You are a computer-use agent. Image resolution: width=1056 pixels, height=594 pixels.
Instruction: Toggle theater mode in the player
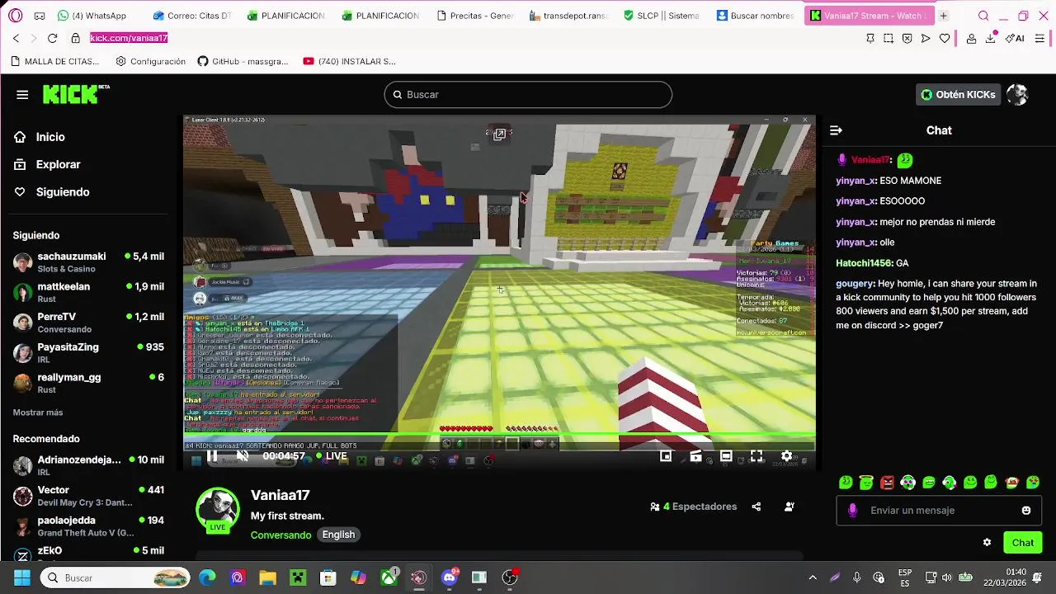[x=726, y=455]
